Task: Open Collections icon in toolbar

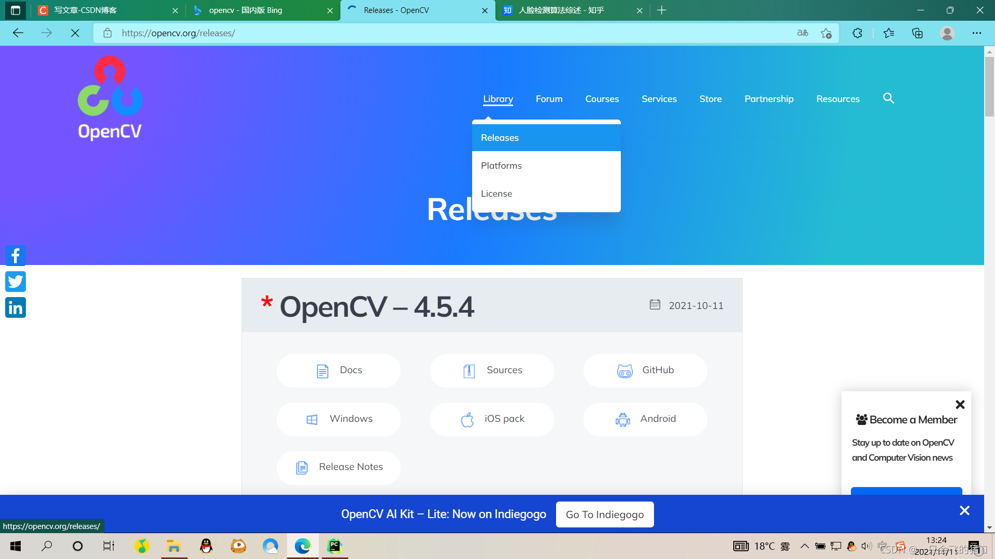Action: 917,33
